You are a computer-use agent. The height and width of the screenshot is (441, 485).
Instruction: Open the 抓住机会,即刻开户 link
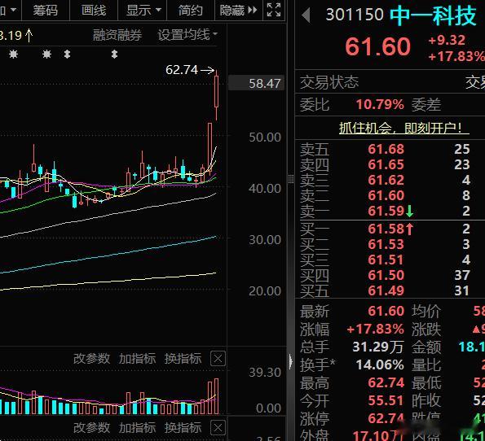pos(404,128)
